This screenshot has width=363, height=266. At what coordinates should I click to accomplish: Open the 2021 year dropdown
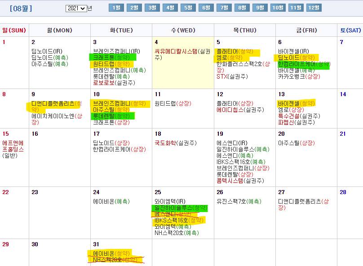pyautogui.click(x=76, y=9)
